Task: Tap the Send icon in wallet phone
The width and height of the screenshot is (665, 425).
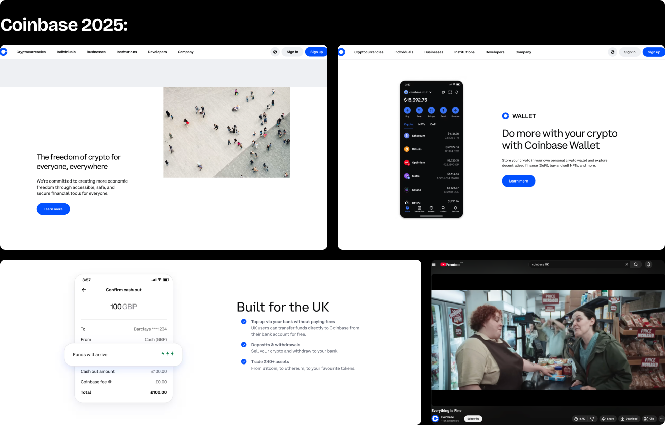Action: click(443, 110)
